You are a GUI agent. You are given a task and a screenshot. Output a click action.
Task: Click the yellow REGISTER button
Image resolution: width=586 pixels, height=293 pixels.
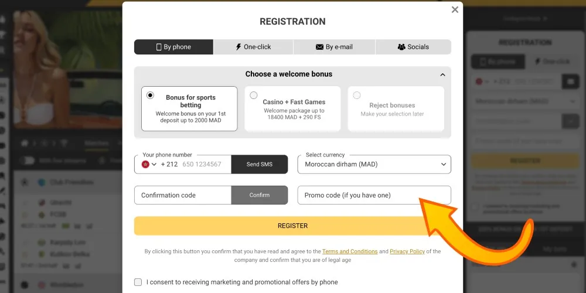(x=292, y=226)
